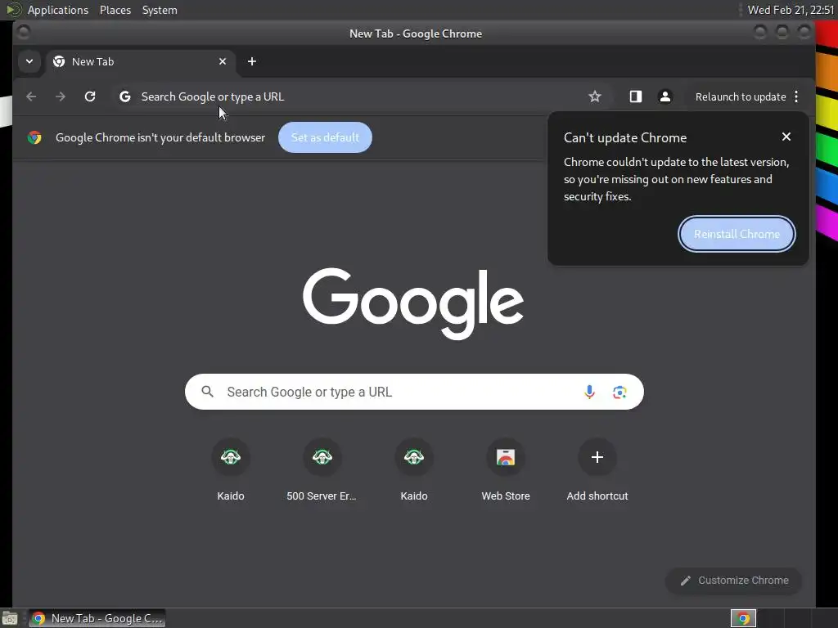Open the 500 Server Er... shortcut
The height and width of the screenshot is (628, 838).
pos(322,470)
